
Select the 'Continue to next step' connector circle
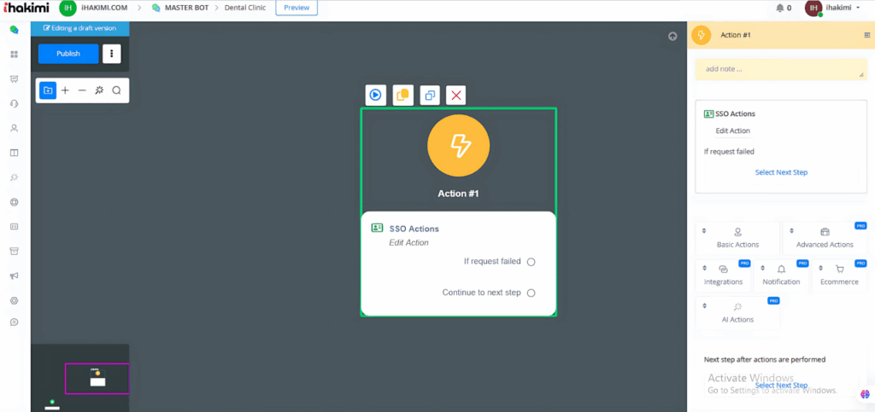531,293
